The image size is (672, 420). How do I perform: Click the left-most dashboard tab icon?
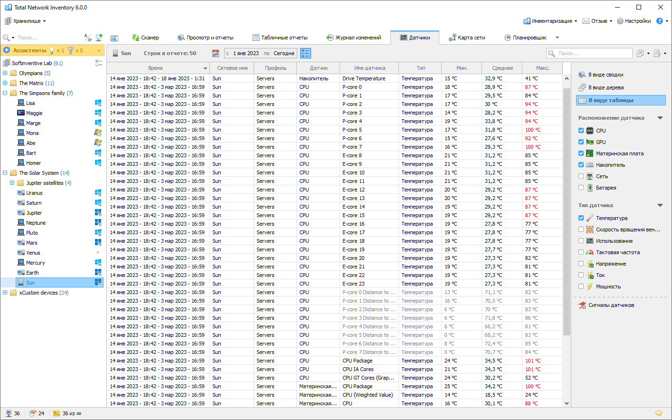tap(114, 38)
